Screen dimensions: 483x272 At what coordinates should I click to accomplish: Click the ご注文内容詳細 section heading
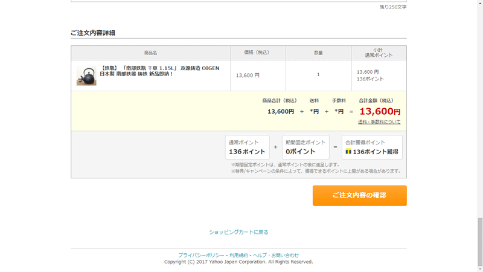[x=93, y=33]
